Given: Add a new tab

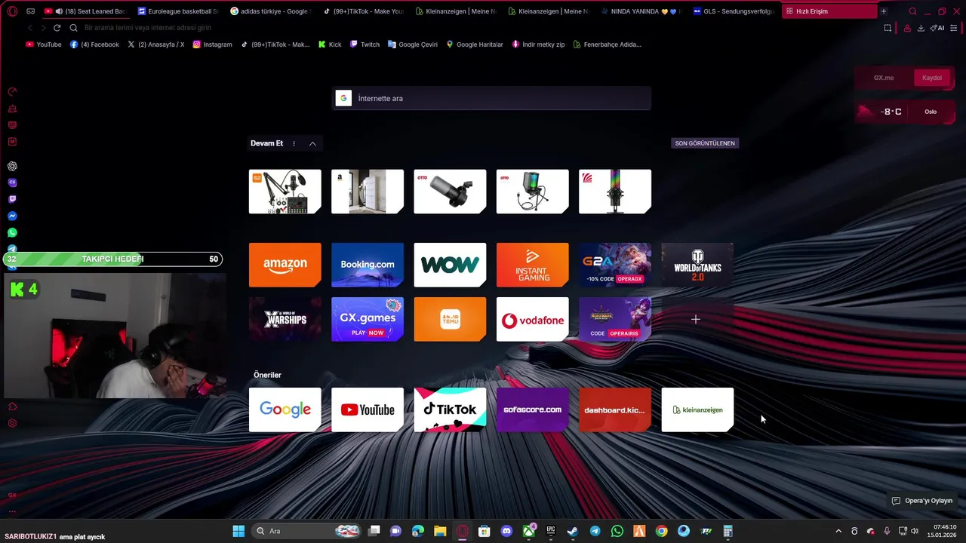Looking at the screenshot, I should (884, 11).
